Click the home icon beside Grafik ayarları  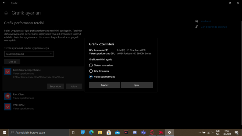point(6,13)
